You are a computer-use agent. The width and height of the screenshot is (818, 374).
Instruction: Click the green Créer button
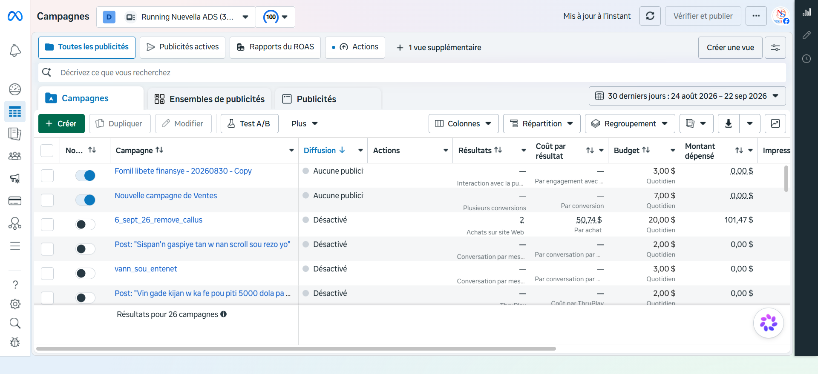coord(61,123)
